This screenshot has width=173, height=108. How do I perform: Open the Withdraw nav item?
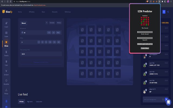point(68,12)
